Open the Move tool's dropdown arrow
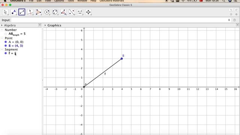The height and width of the screenshot is (135, 240). 8,15
